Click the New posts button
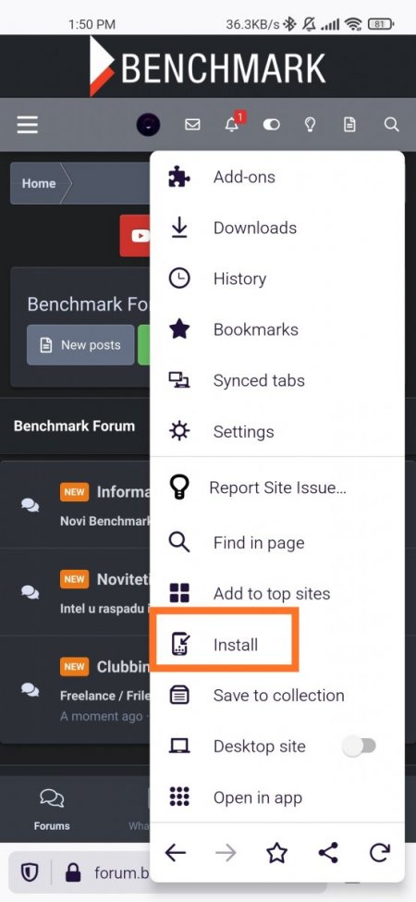This screenshot has height=902, width=416. point(80,345)
